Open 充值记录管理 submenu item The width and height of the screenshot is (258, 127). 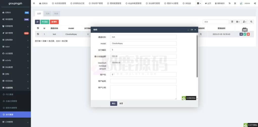click(15, 101)
